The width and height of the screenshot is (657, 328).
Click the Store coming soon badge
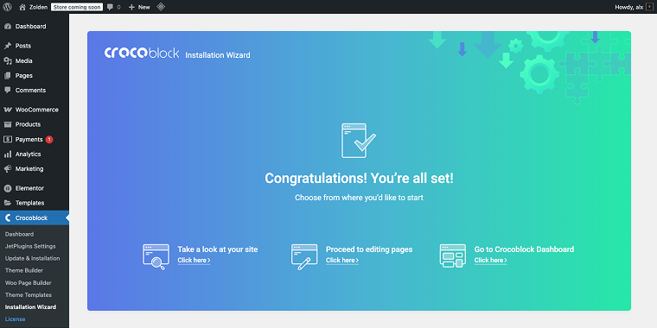pos(77,7)
